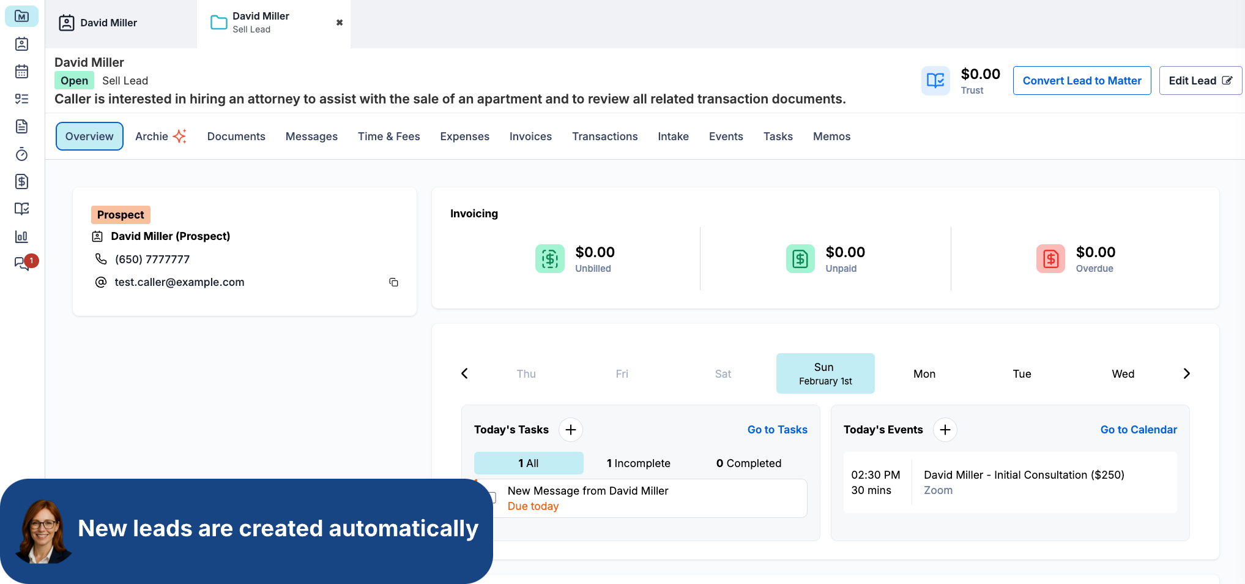Select Mon in the week strip
The width and height of the screenshot is (1245, 584).
pos(924,373)
